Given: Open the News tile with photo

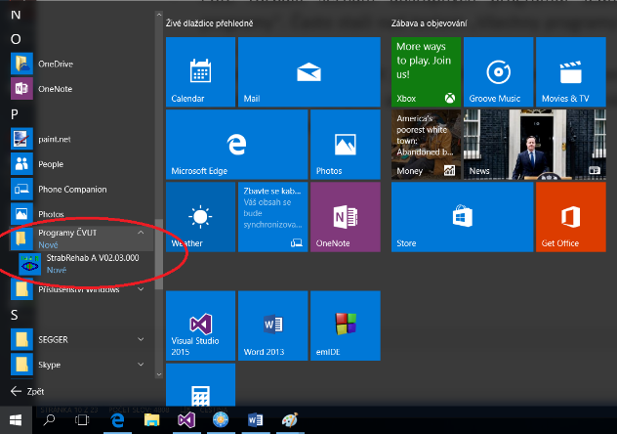Looking at the screenshot, I should point(534,145).
